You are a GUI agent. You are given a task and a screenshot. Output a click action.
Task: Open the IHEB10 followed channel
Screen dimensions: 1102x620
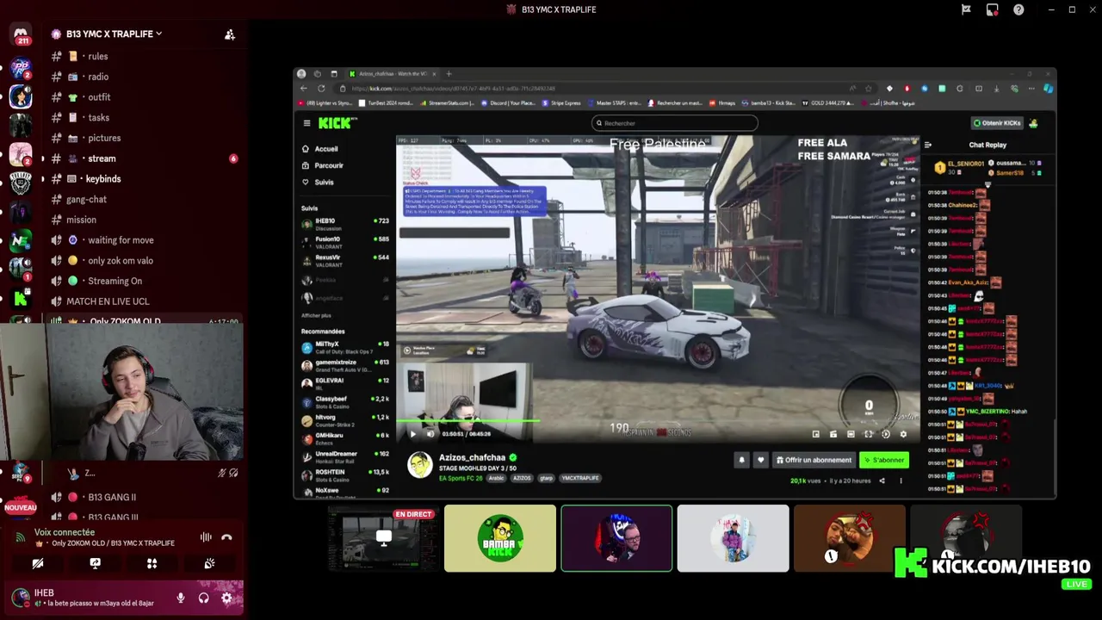point(345,223)
